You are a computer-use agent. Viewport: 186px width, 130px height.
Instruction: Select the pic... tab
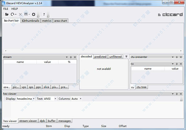tap(16, 87)
